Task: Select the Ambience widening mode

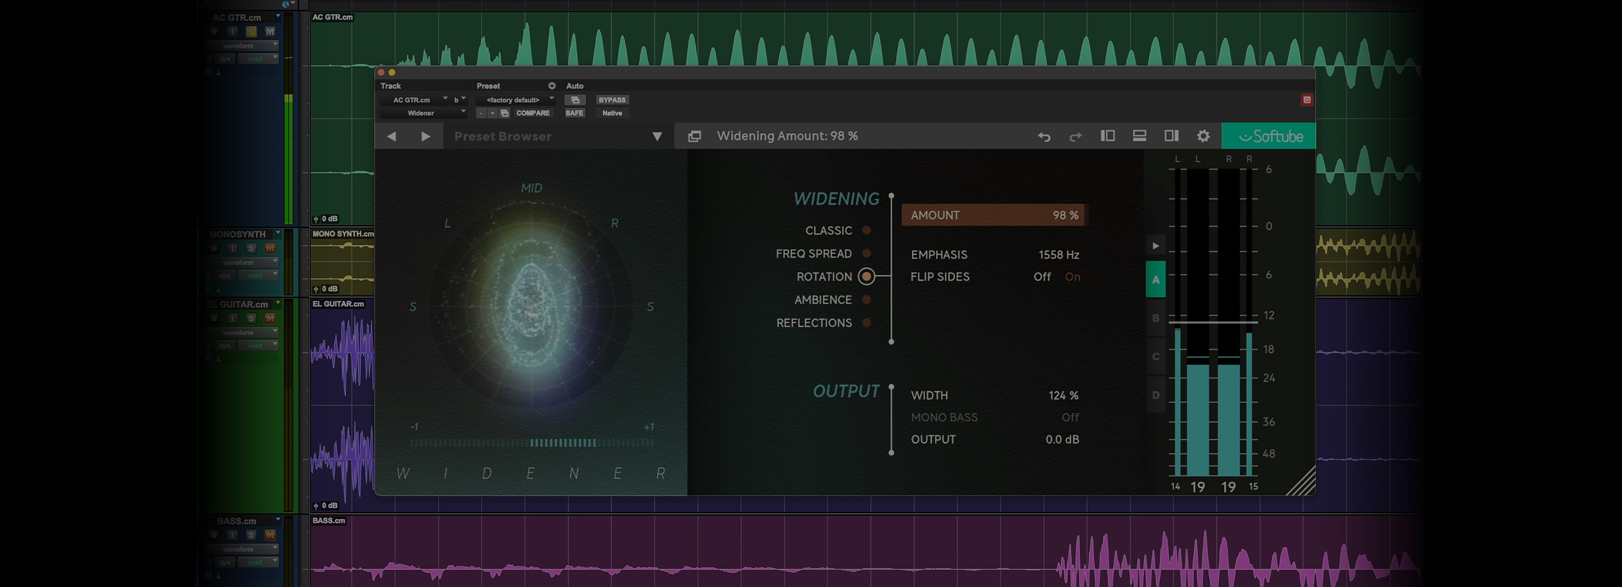Action: (867, 300)
